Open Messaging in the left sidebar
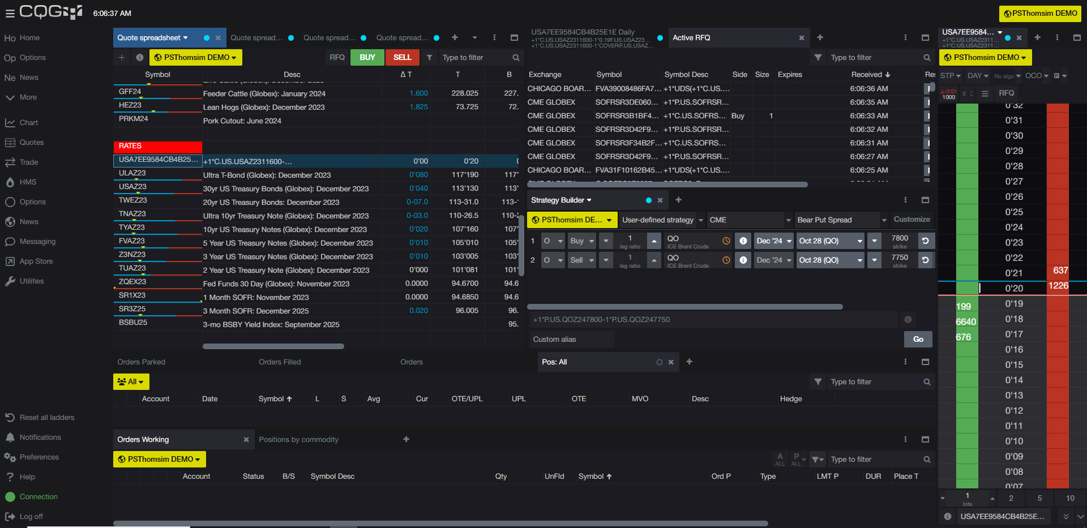 [x=37, y=242]
